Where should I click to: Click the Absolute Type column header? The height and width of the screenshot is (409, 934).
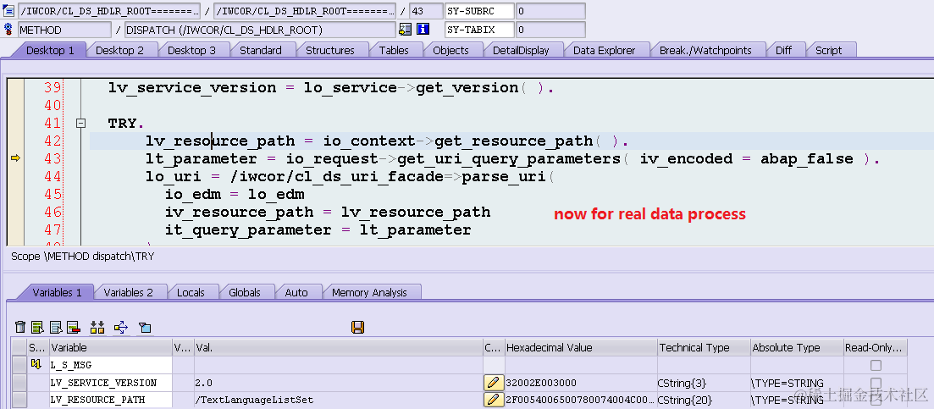(797, 348)
